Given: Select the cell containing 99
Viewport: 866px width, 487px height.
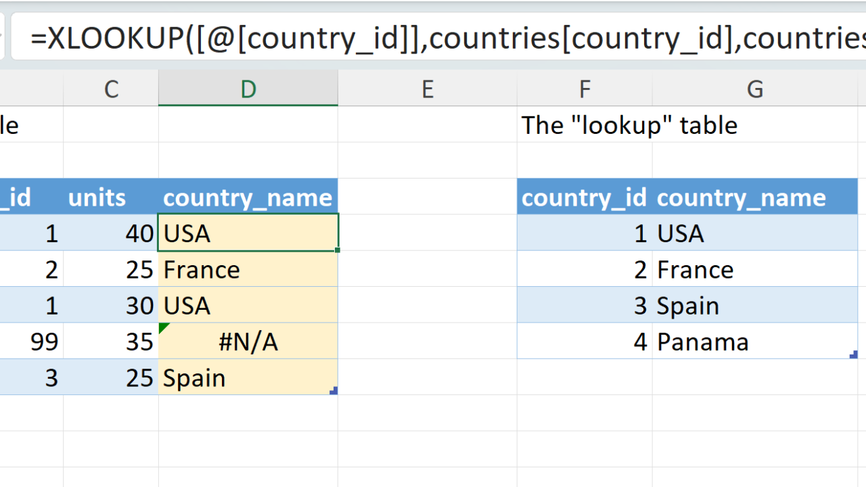Looking at the screenshot, I should (x=32, y=342).
